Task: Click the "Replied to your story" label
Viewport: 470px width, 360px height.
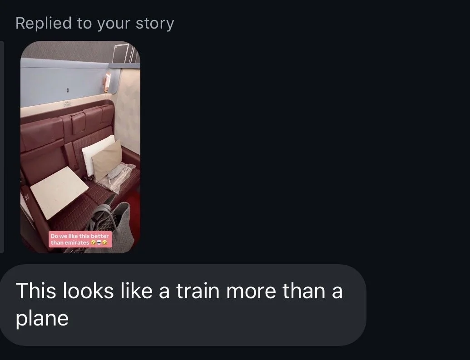Action: coord(95,24)
